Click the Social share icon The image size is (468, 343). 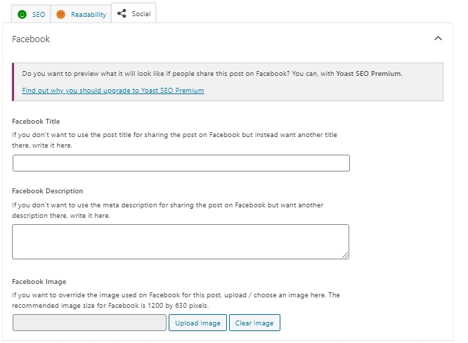pyautogui.click(x=122, y=13)
